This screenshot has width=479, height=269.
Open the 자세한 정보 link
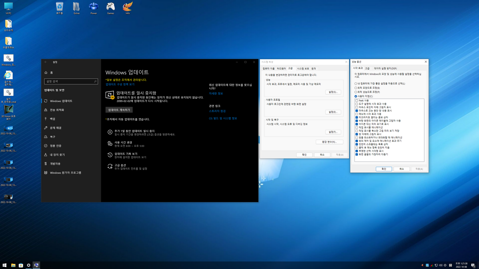pyautogui.click(x=216, y=93)
